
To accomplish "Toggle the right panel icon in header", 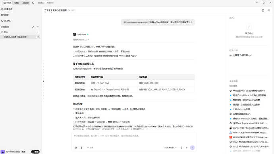I will point(269,10).
